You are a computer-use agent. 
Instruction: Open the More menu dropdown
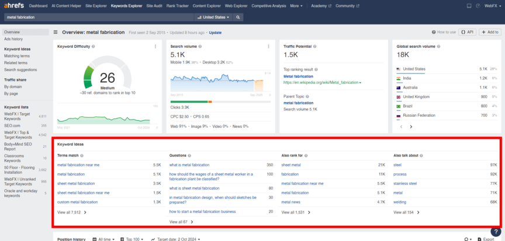296,6
